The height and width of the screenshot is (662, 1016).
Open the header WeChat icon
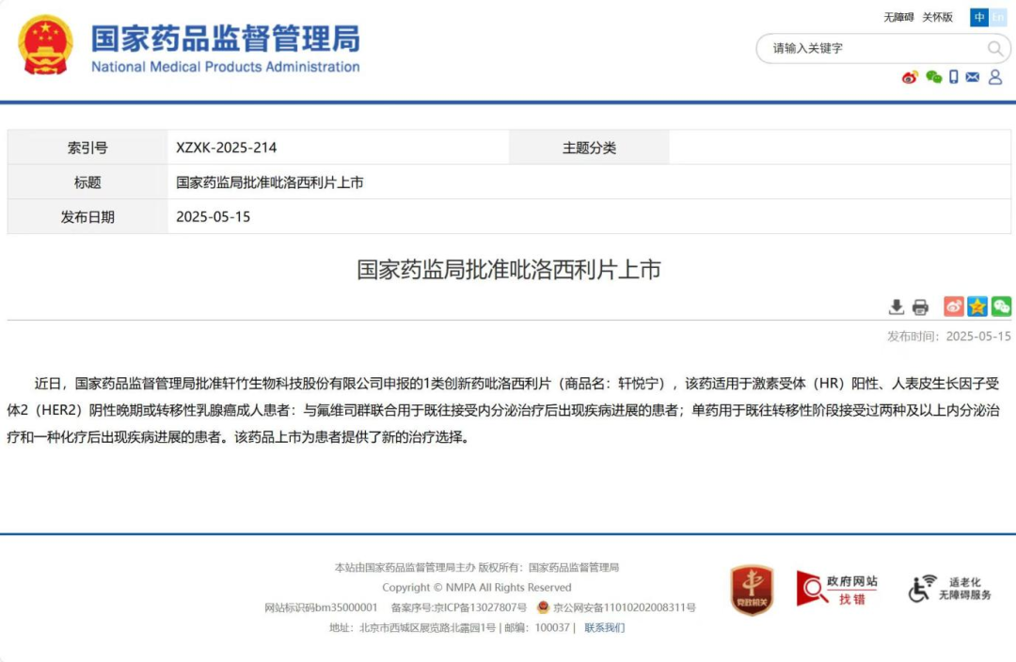(933, 77)
